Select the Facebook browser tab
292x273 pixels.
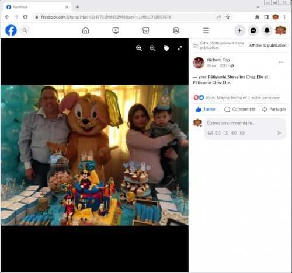37,7
